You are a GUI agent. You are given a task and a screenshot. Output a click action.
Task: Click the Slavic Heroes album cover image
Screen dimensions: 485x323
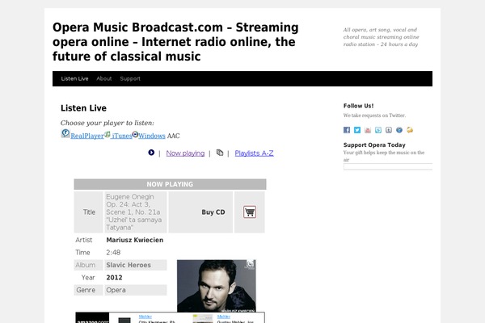point(217,286)
